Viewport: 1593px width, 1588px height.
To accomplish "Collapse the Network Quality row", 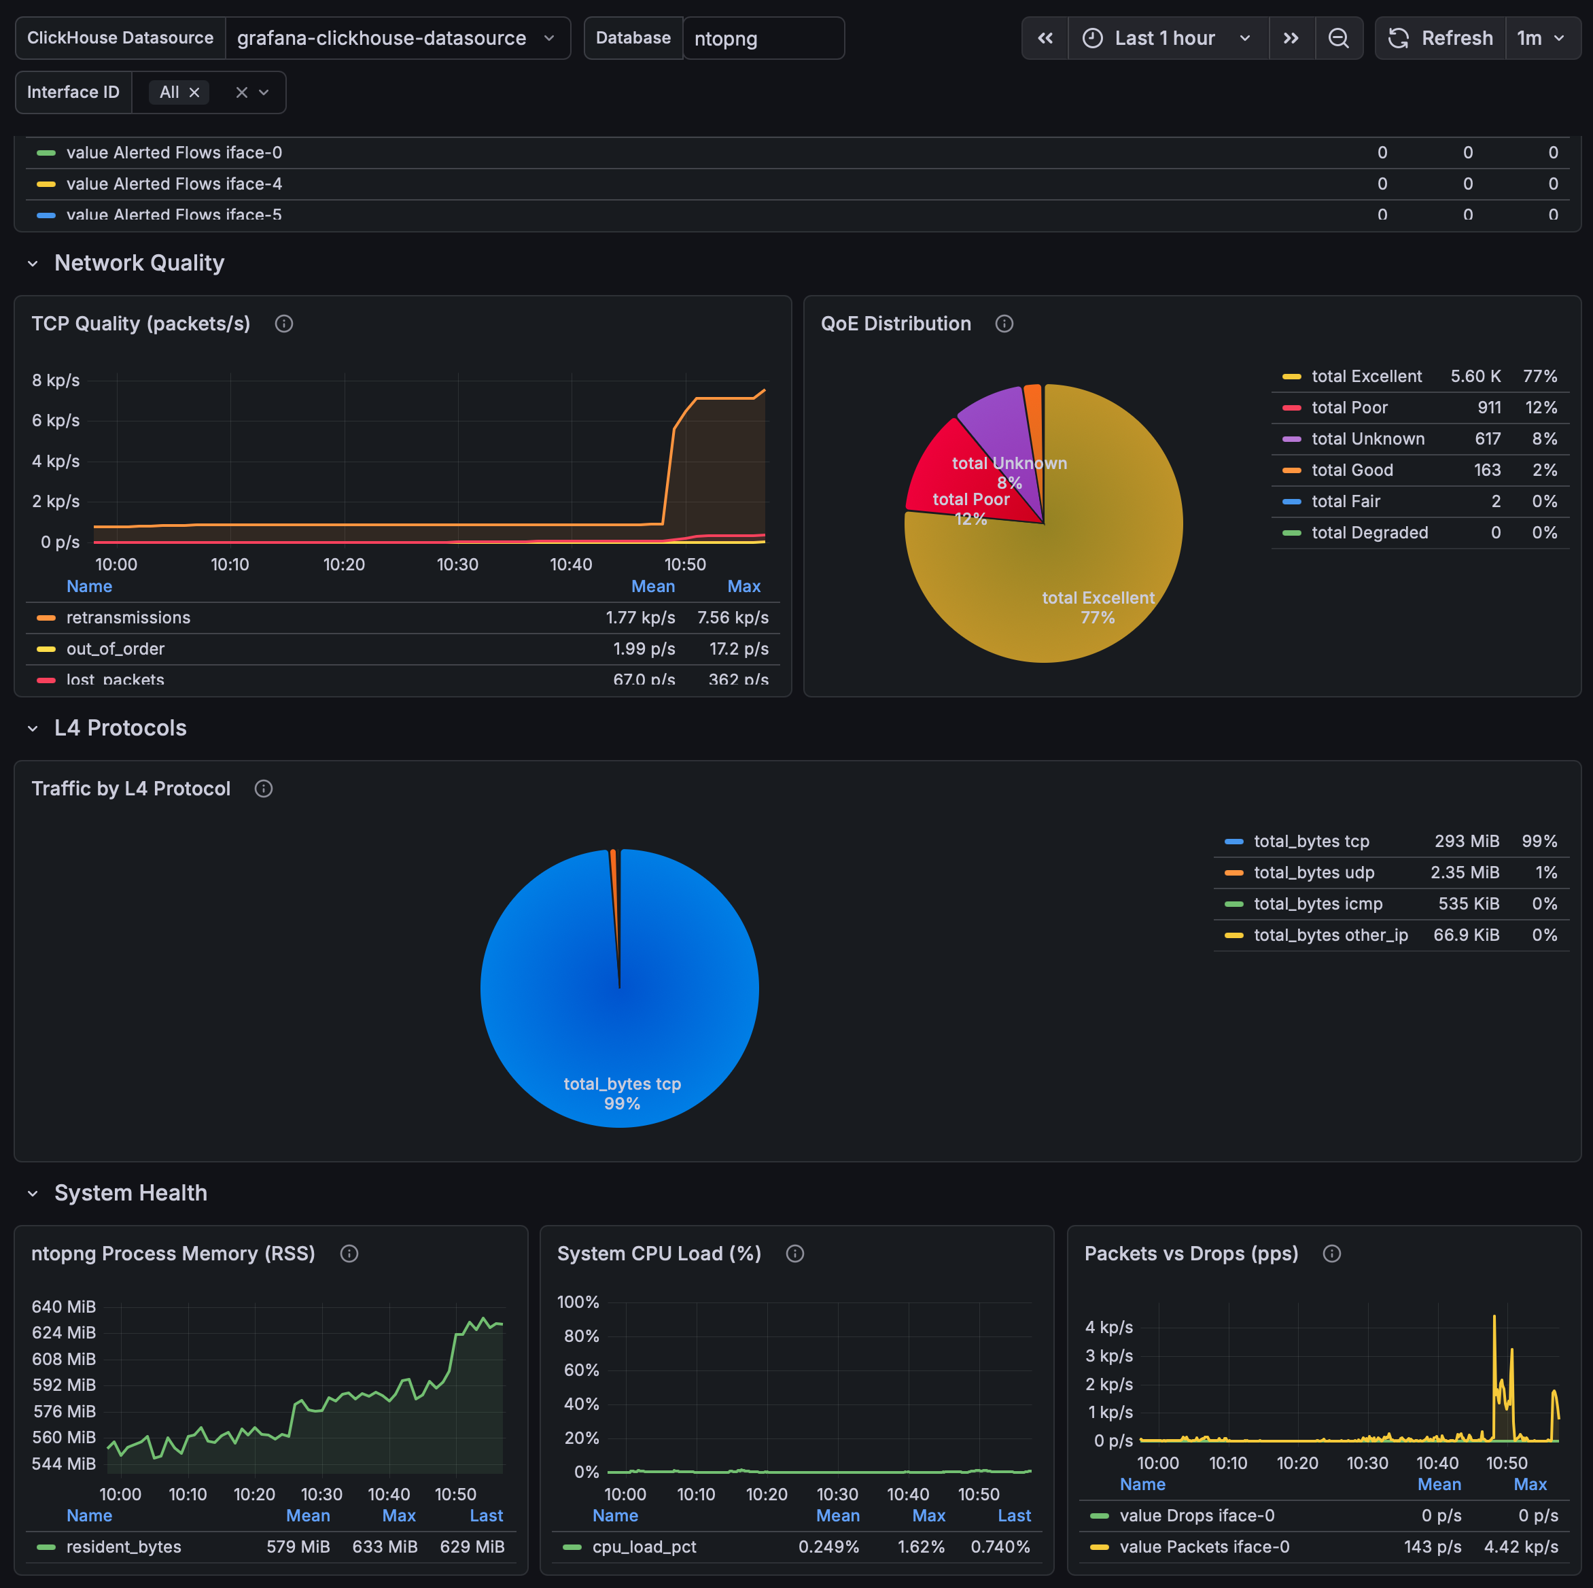I will click(33, 263).
